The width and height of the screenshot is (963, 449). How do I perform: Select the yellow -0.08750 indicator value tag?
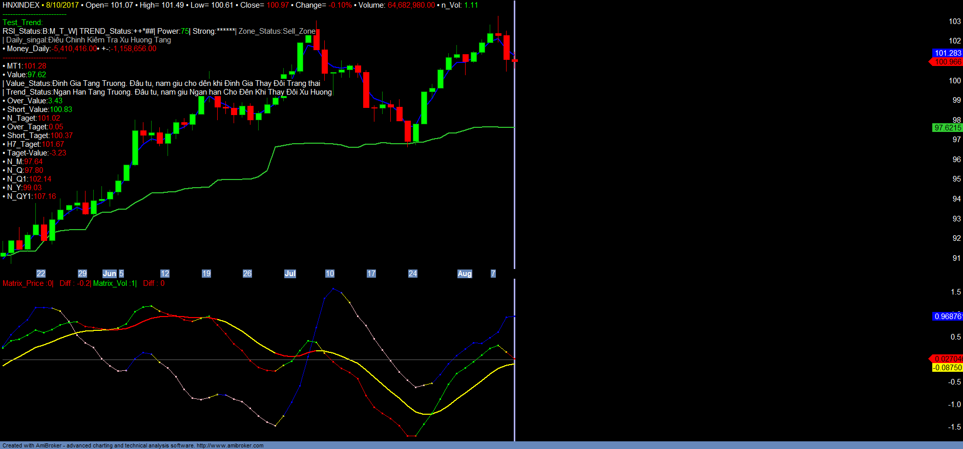[947, 368]
